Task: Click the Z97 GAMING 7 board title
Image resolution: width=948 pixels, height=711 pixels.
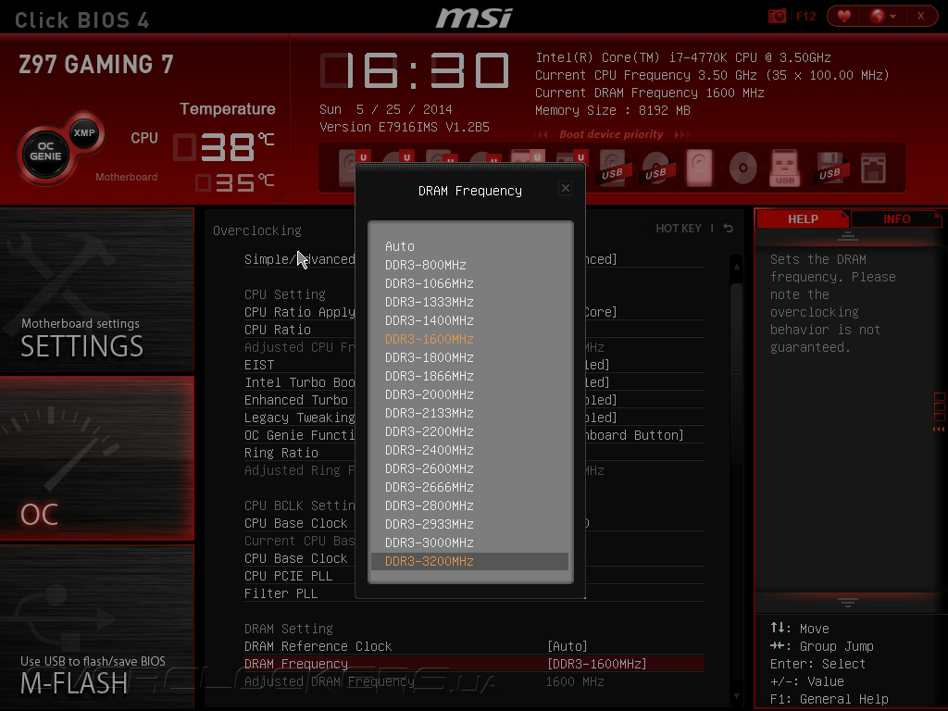Action: (96, 64)
